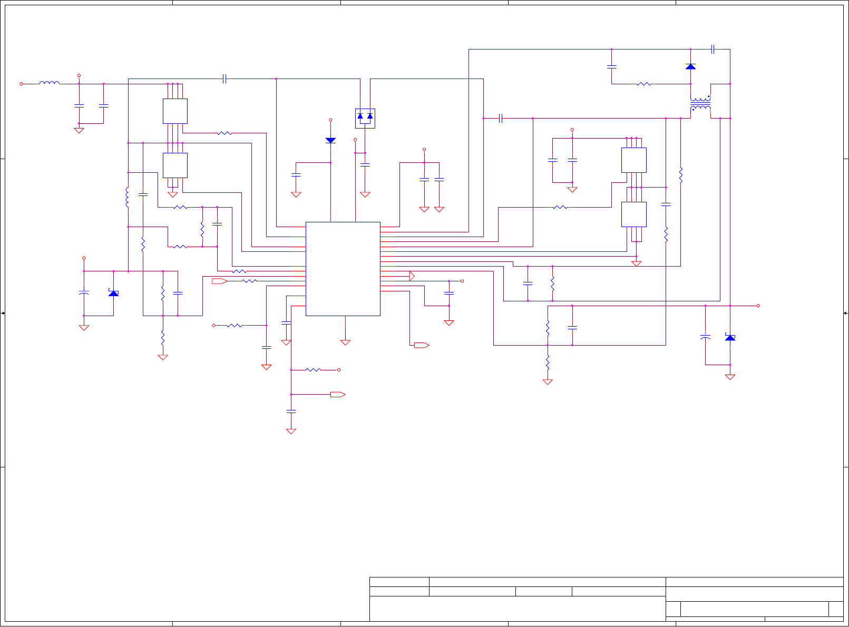Click the output terminal circle at far right

click(x=758, y=306)
